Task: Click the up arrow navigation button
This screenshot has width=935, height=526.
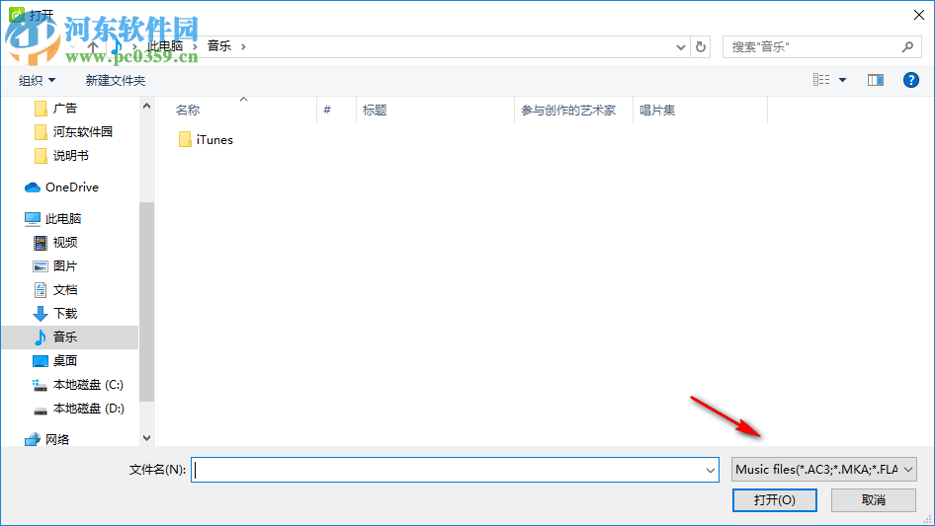Action: point(93,46)
